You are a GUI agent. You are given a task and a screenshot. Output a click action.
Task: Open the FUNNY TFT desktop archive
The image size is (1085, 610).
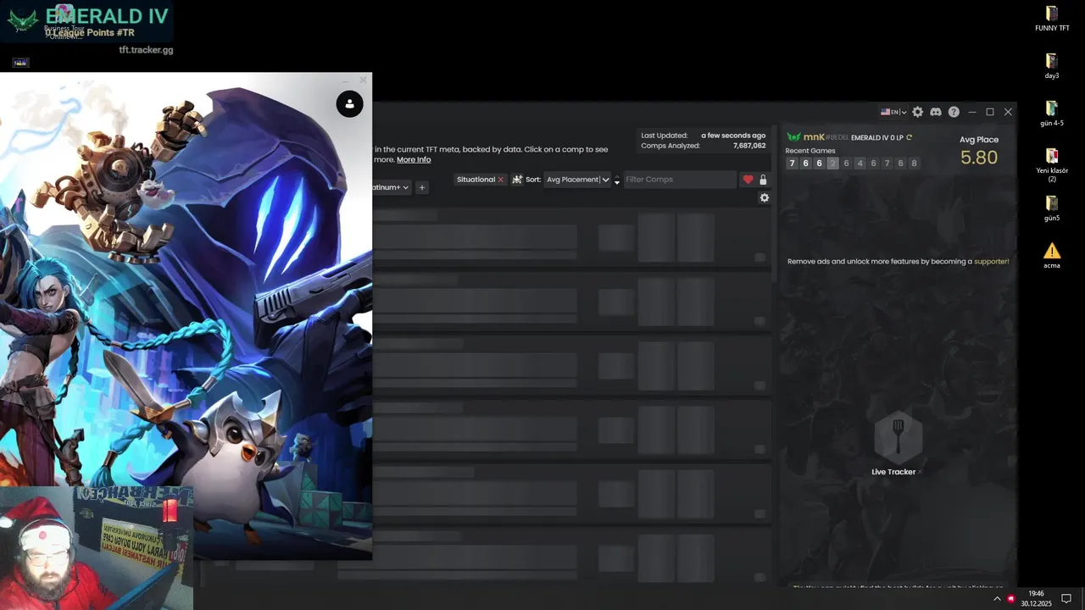(x=1052, y=18)
